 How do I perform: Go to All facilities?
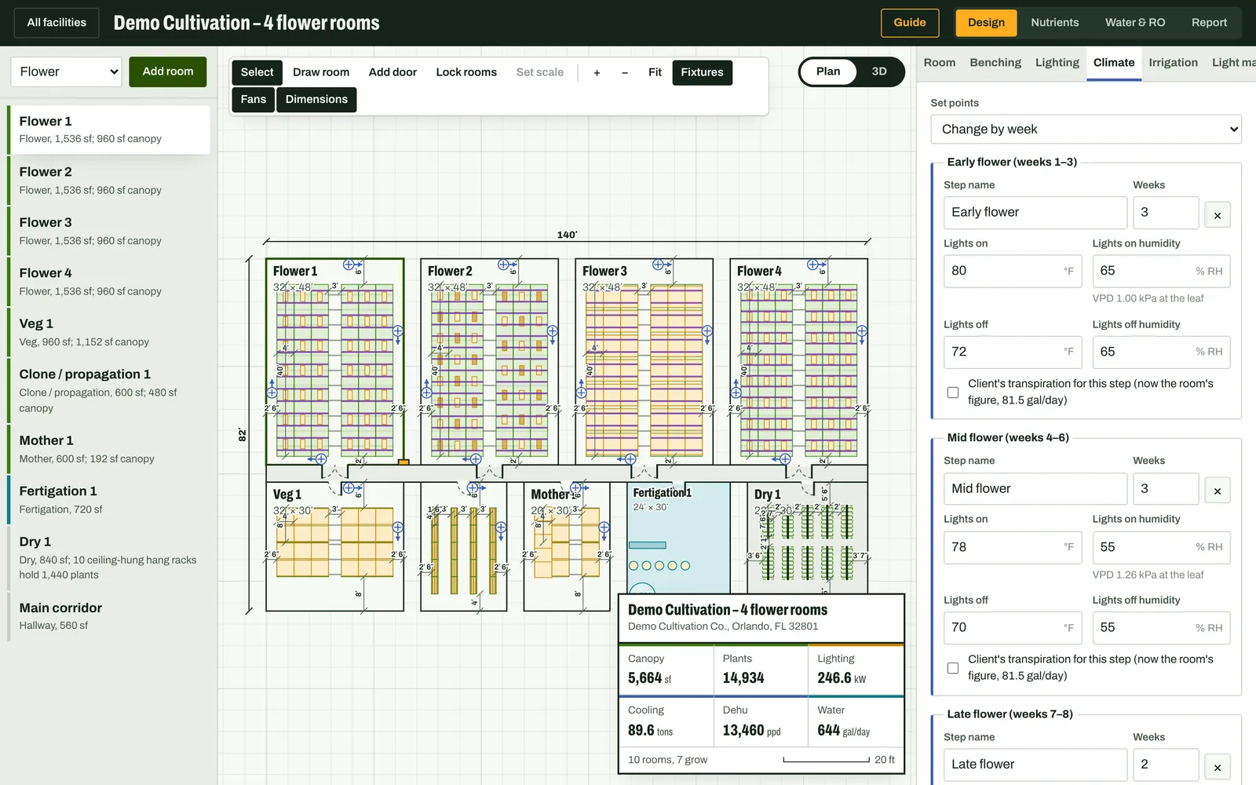[x=57, y=23]
